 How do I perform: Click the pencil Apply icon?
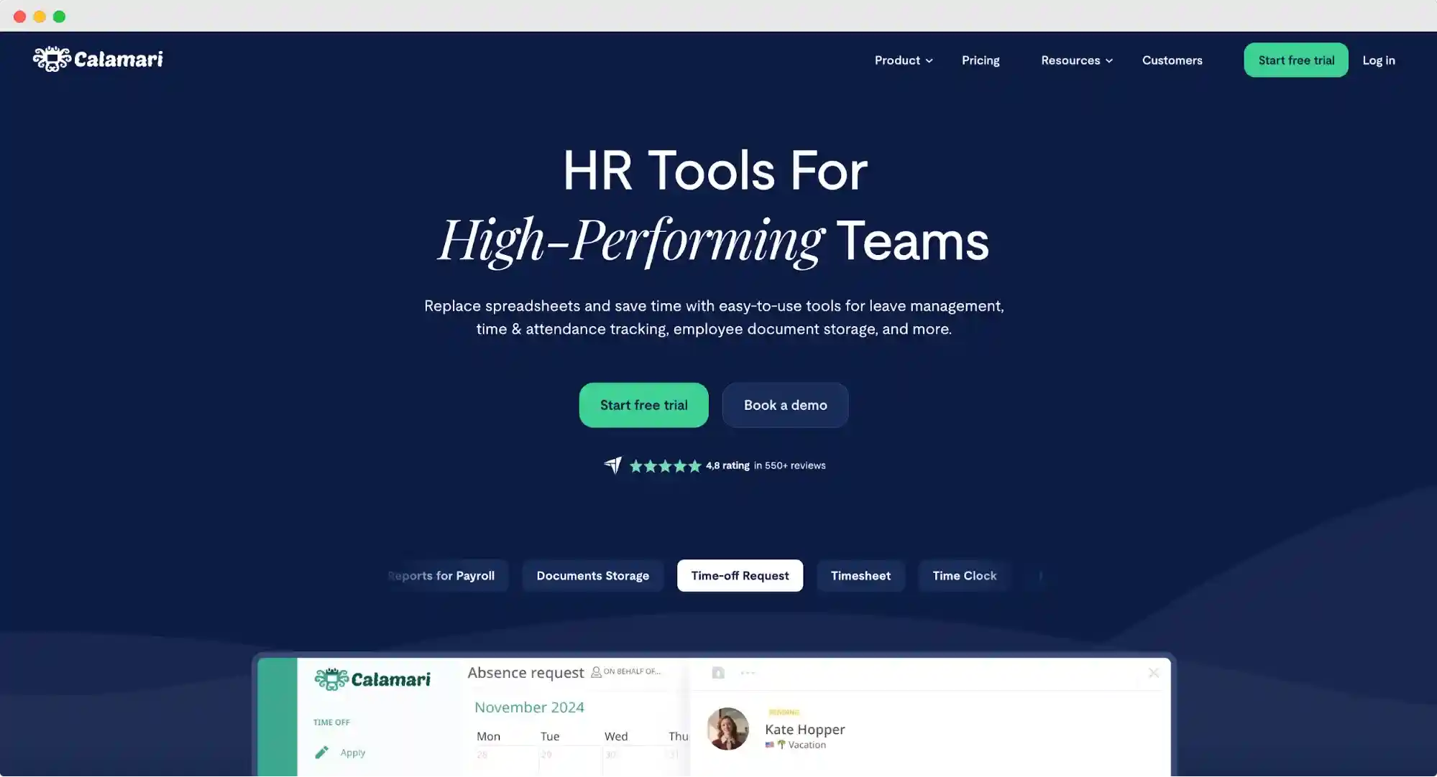tap(322, 753)
